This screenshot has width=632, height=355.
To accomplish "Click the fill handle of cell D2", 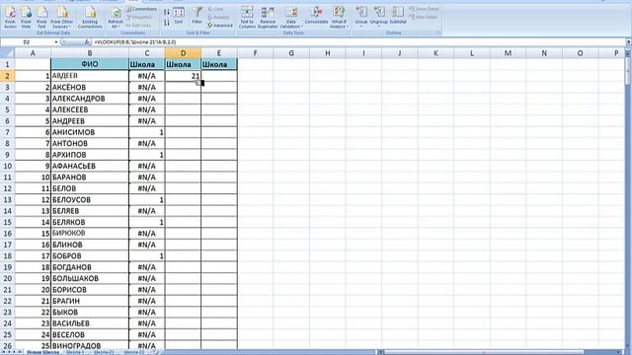I will click(201, 82).
